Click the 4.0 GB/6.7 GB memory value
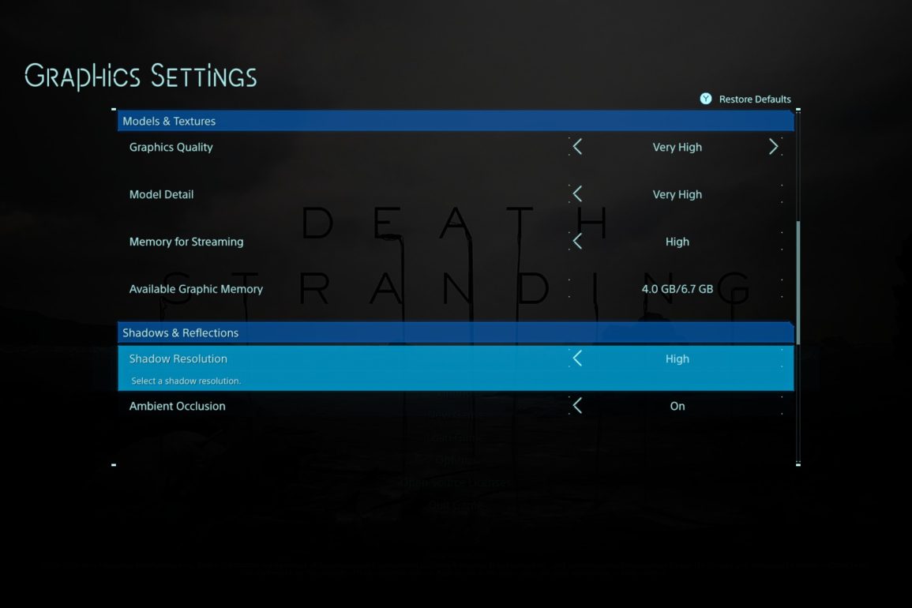Image resolution: width=912 pixels, height=608 pixels. pos(677,289)
